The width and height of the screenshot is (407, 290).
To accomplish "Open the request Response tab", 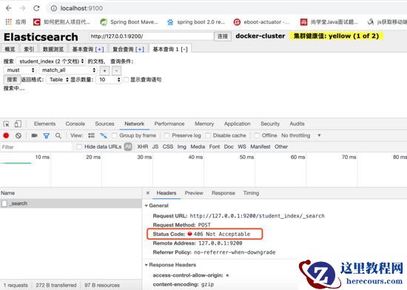I will coord(223,193).
